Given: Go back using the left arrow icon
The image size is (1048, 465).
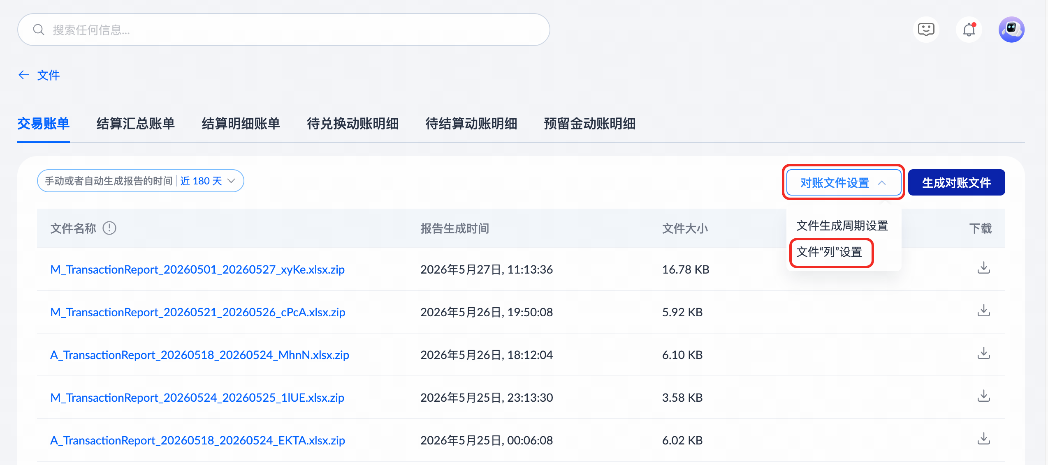Looking at the screenshot, I should tap(24, 75).
